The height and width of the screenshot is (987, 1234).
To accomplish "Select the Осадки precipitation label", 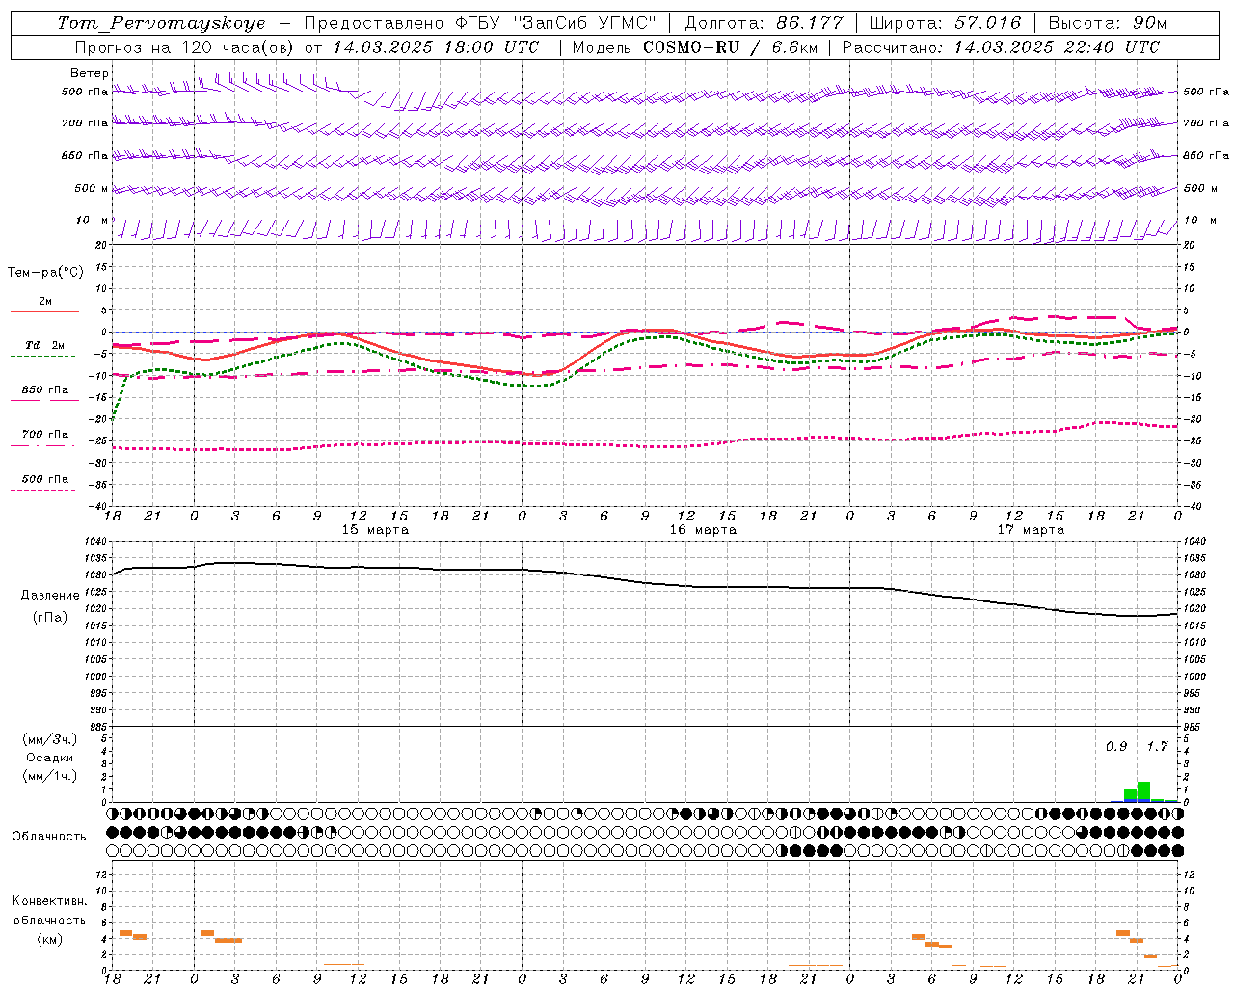I will [50, 758].
